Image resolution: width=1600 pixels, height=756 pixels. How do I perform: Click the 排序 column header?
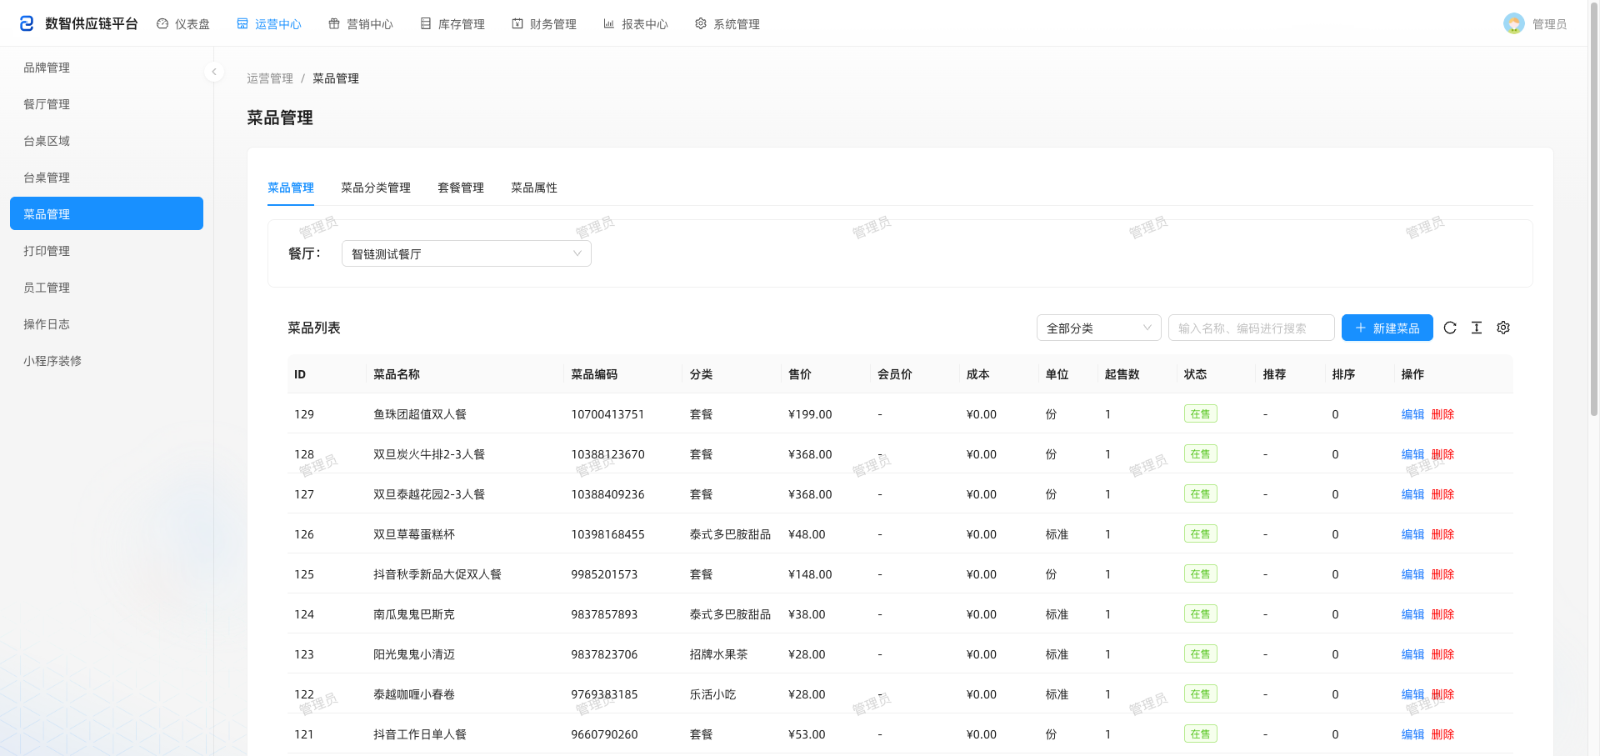[1343, 374]
